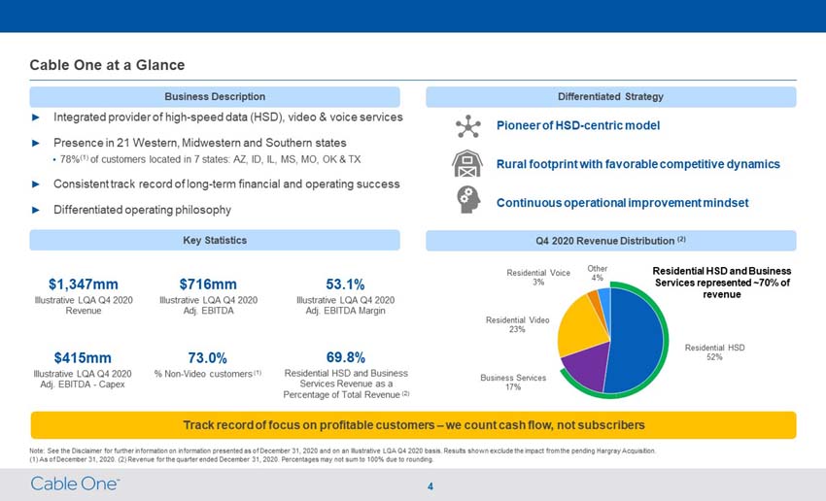Click the yellow Track record banner
826x501 pixels.
tap(414, 425)
